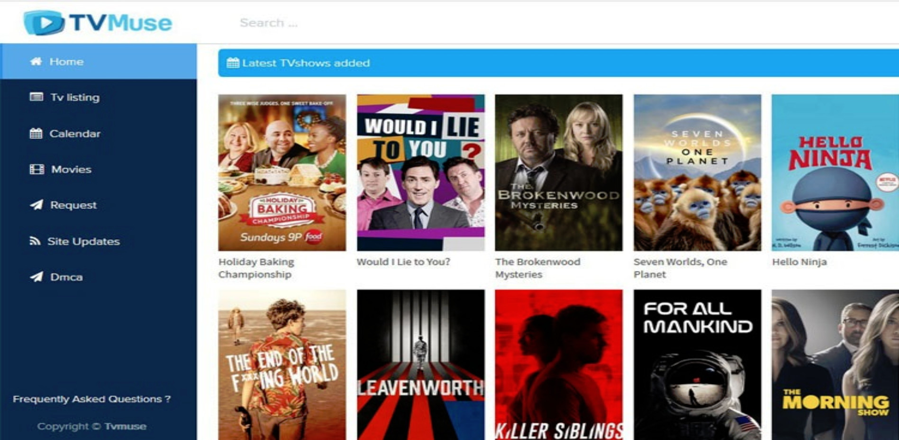Image resolution: width=899 pixels, height=440 pixels.
Task: Open the Holiday Baking Championship poster
Action: pos(282,172)
